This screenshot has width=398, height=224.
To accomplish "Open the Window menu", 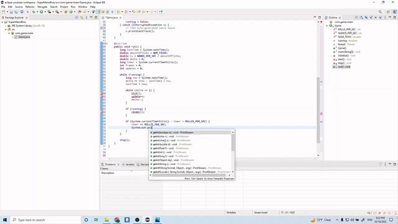I will (83, 7).
